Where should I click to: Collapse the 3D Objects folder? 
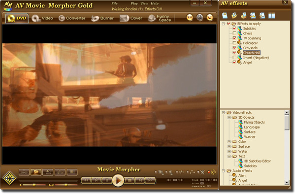229,117
